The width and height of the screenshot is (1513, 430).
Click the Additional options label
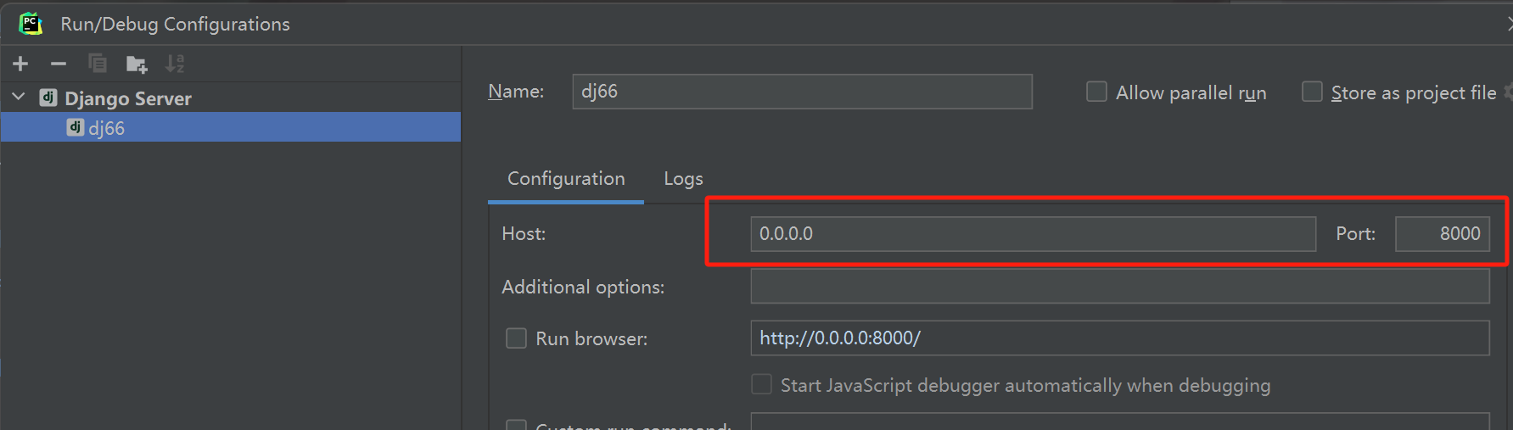tap(583, 288)
